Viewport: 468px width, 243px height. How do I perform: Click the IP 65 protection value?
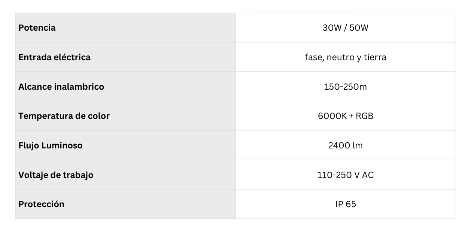(345, 204)
